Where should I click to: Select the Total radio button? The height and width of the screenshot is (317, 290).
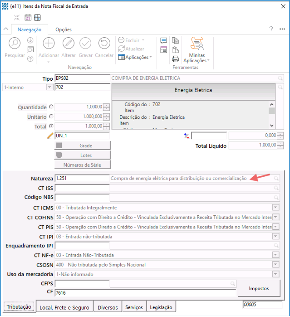(52, 126)
